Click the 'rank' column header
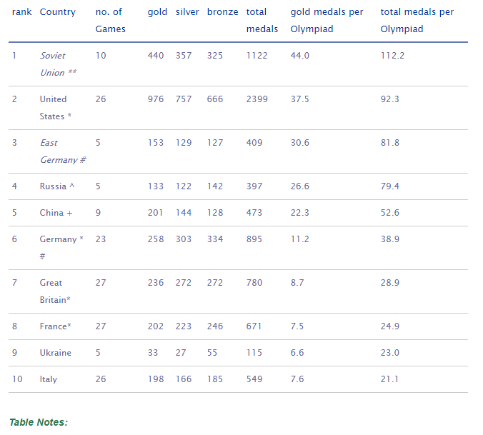The image size is (483, 435). click(21, 12)
